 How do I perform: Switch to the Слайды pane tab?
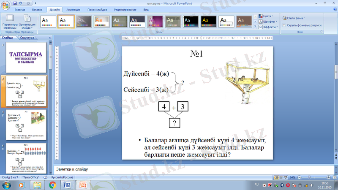click(x=8, y=38)
